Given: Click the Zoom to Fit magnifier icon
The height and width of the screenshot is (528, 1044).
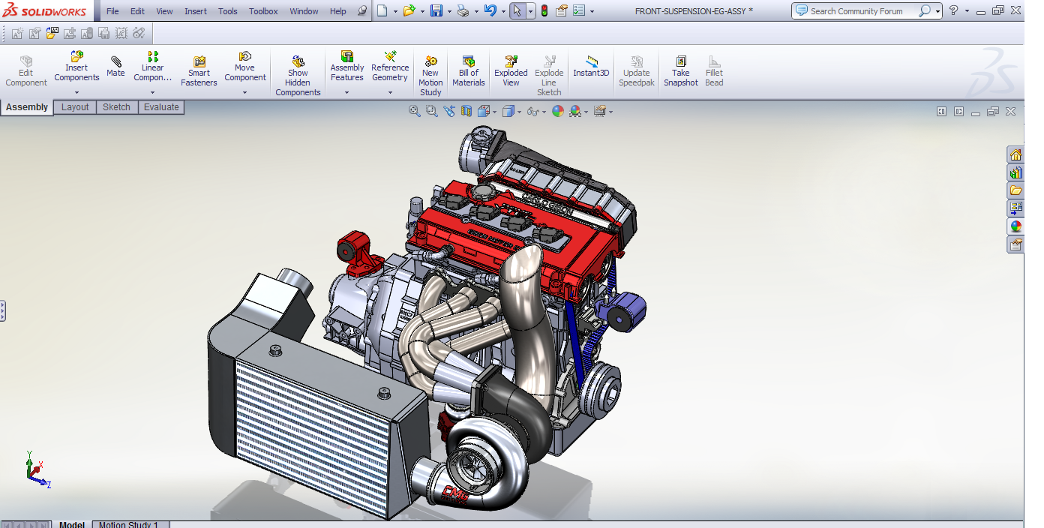Looking at the screenshot, I should [414, 111].
